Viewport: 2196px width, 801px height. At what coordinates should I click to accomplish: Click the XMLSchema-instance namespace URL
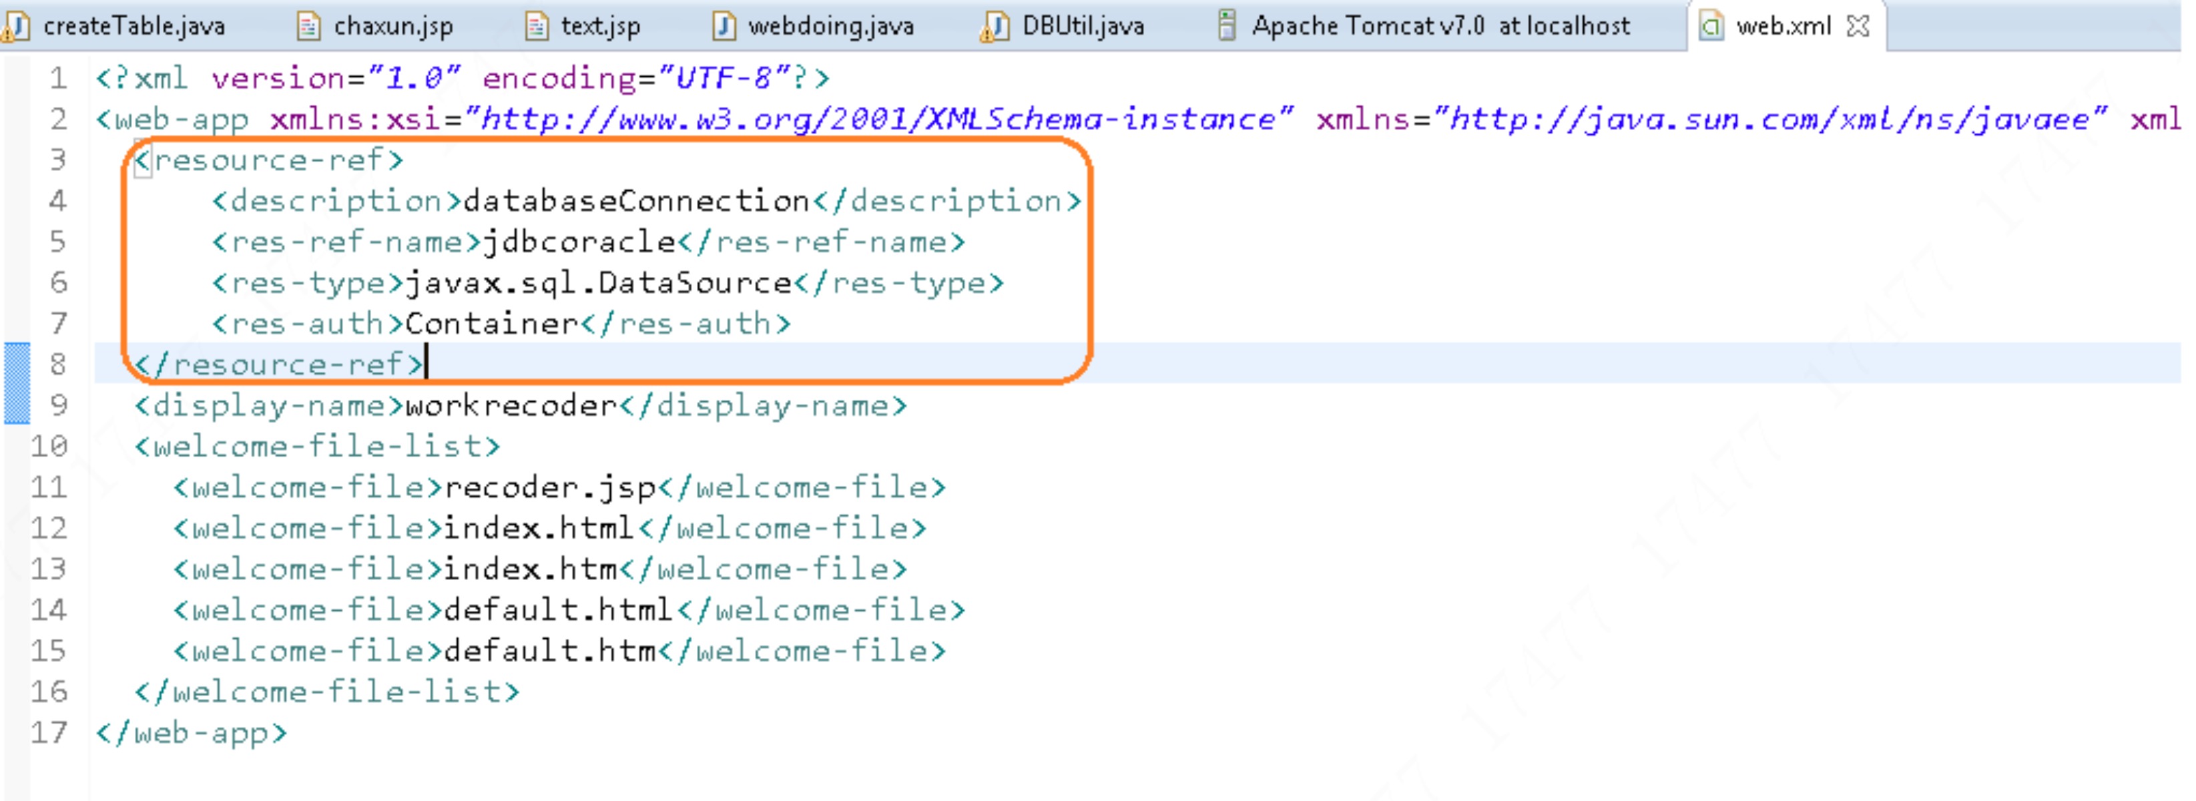click(x=880, y=119)
